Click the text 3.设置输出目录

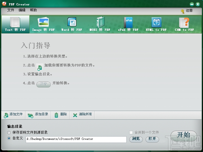point(38,74)
